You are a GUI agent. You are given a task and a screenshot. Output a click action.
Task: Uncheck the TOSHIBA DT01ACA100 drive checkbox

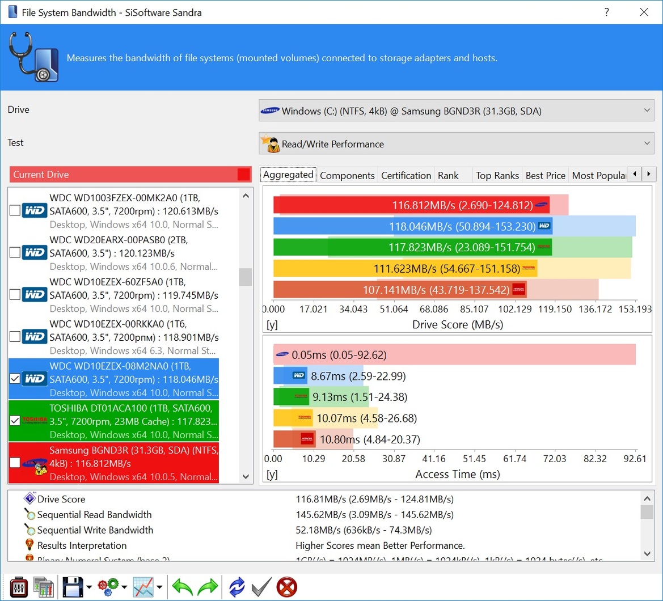[x=15, y=421]
